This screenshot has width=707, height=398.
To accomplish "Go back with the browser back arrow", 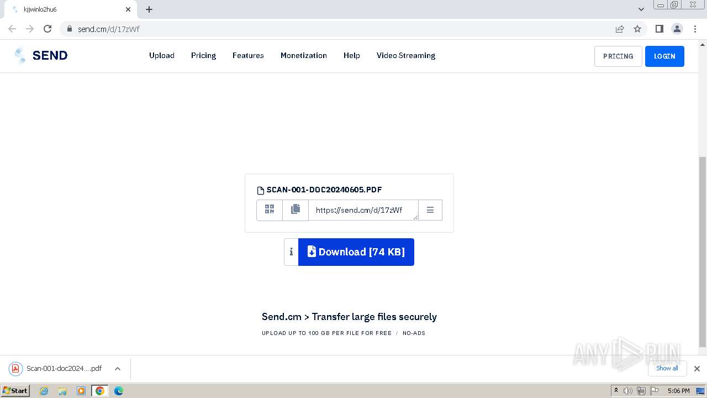I will click(12, 29).
